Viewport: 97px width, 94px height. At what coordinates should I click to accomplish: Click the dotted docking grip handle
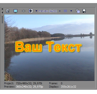(x=2, y=20)
